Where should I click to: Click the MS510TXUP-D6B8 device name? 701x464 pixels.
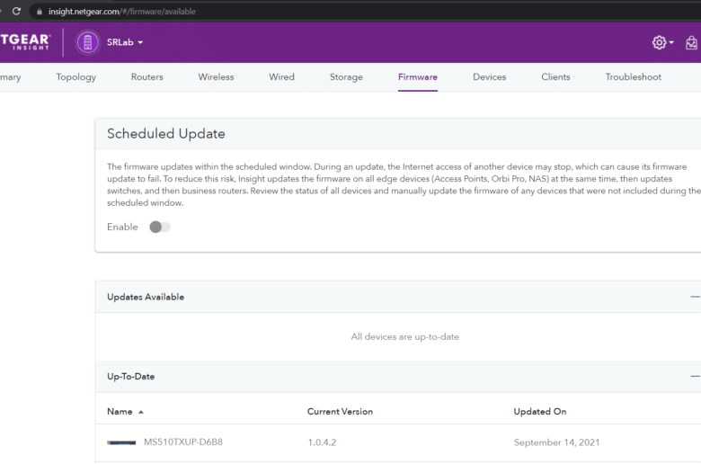pos(182,442)
